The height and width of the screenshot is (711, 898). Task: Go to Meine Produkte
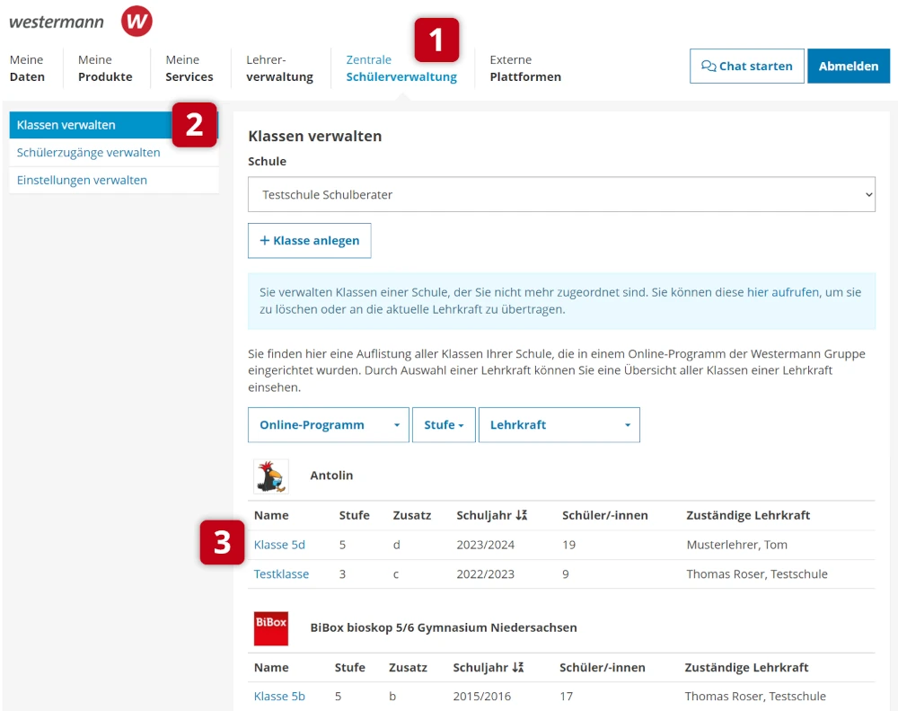[105, 68]
